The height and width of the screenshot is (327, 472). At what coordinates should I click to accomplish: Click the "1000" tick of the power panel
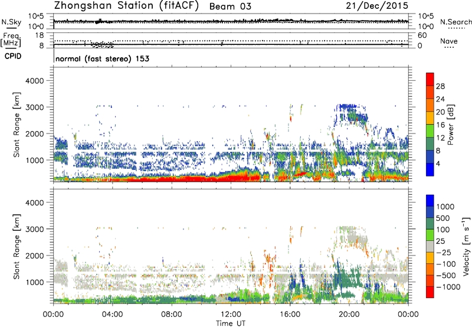(x=34, y=160)
